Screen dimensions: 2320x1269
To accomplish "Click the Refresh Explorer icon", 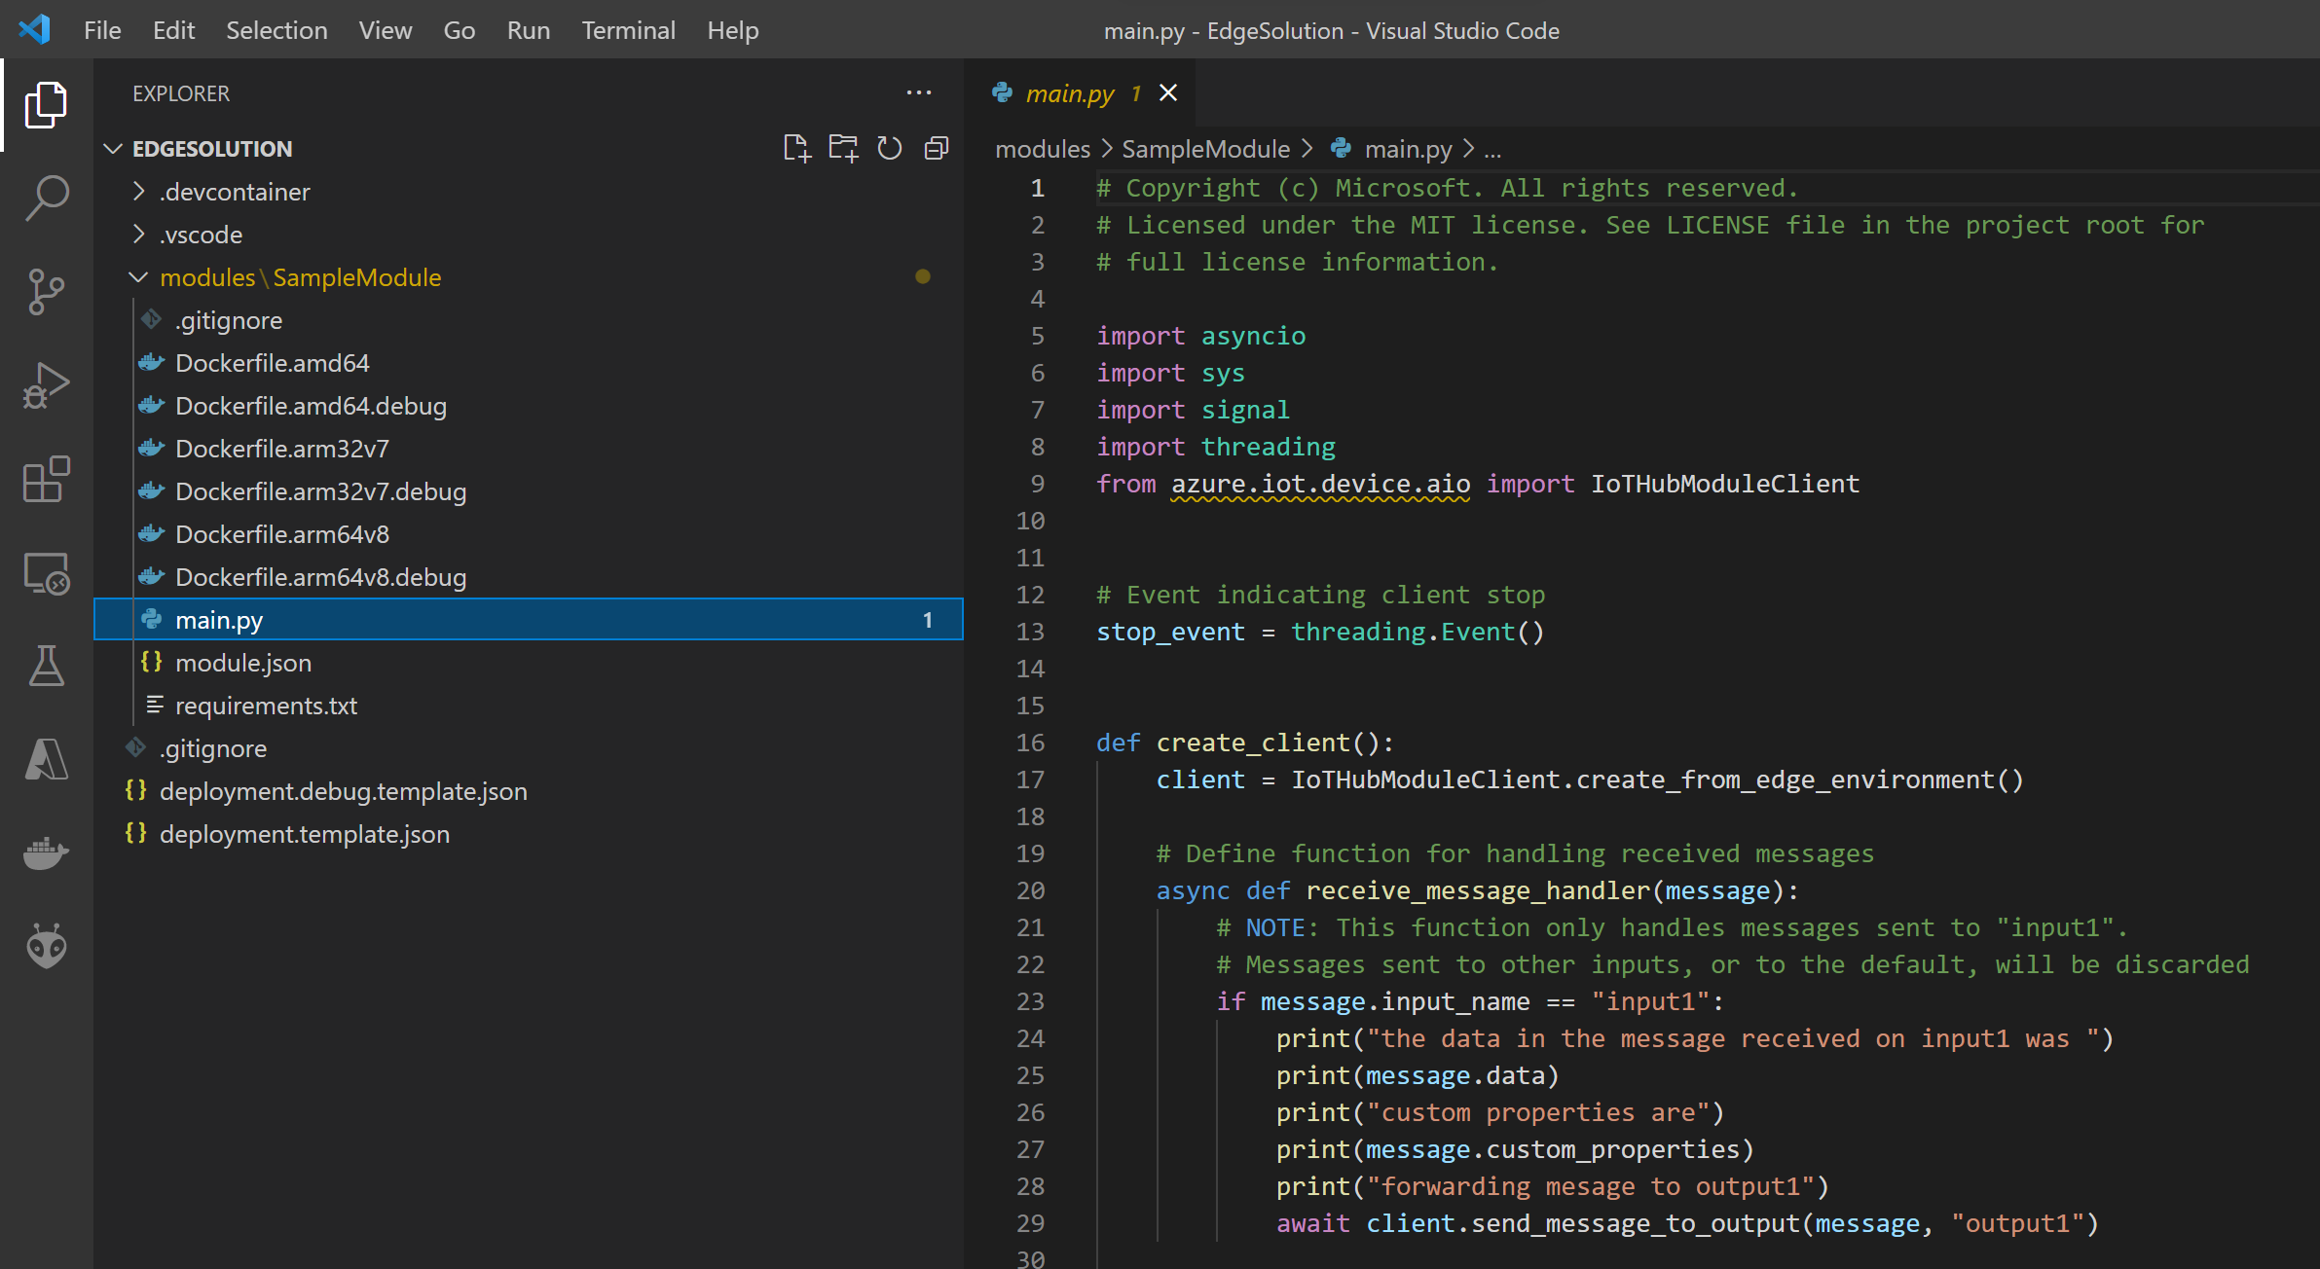I will point(889,148).
